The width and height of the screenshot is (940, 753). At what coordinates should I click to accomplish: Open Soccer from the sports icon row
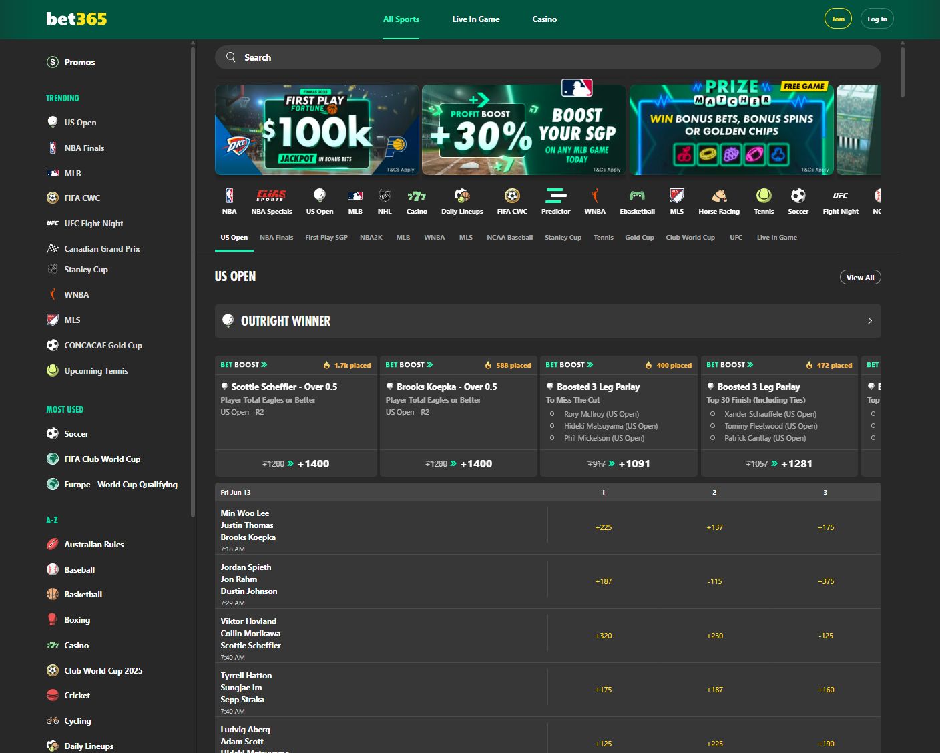coord(798,200)
